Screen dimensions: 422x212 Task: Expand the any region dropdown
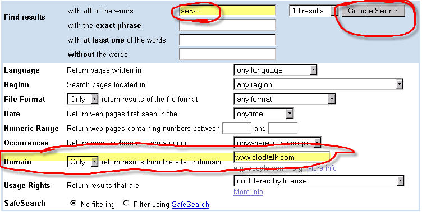click(x=318, y=84)
